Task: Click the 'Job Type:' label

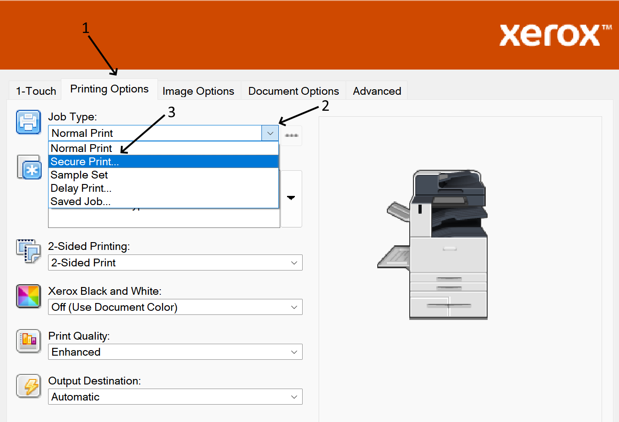Action: click(73, 117)
